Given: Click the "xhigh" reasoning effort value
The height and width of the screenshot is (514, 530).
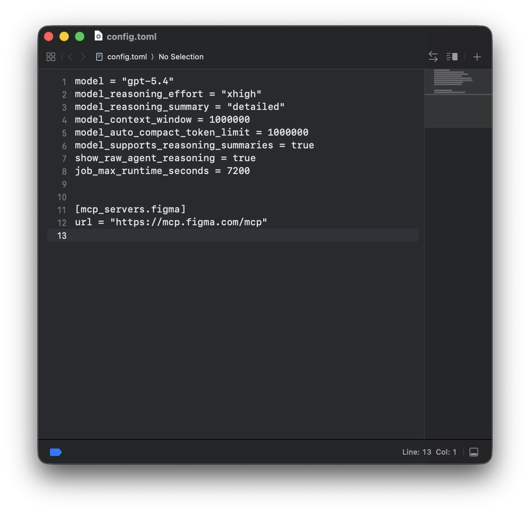Looking at the screenshot, I should click(x=241, y=94).
